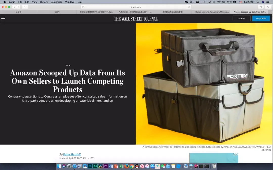Click Safari's Share toolbar icon

(x=261, y=7)
